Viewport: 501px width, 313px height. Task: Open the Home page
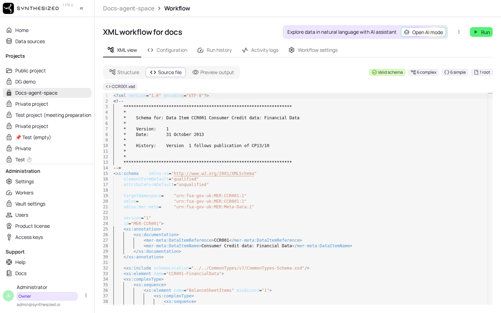coord(47,30)
